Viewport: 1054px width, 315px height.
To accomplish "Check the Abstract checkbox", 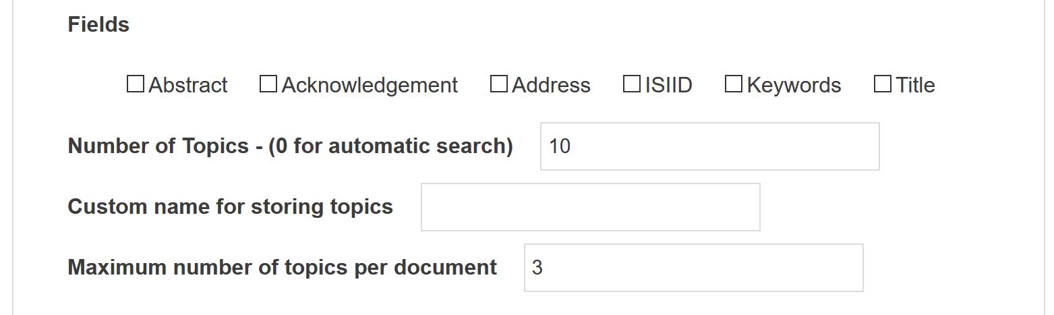I will click(136, 84).
